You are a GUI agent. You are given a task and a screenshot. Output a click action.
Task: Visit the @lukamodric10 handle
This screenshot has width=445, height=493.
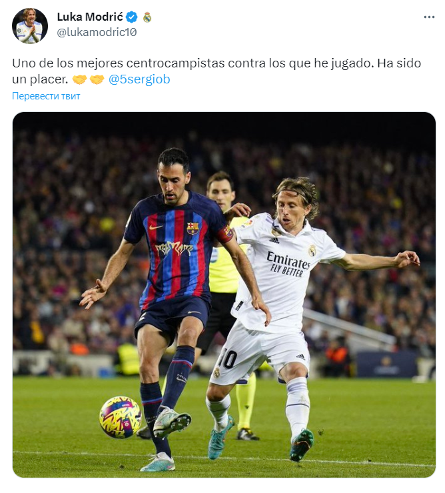pos(97,32)
